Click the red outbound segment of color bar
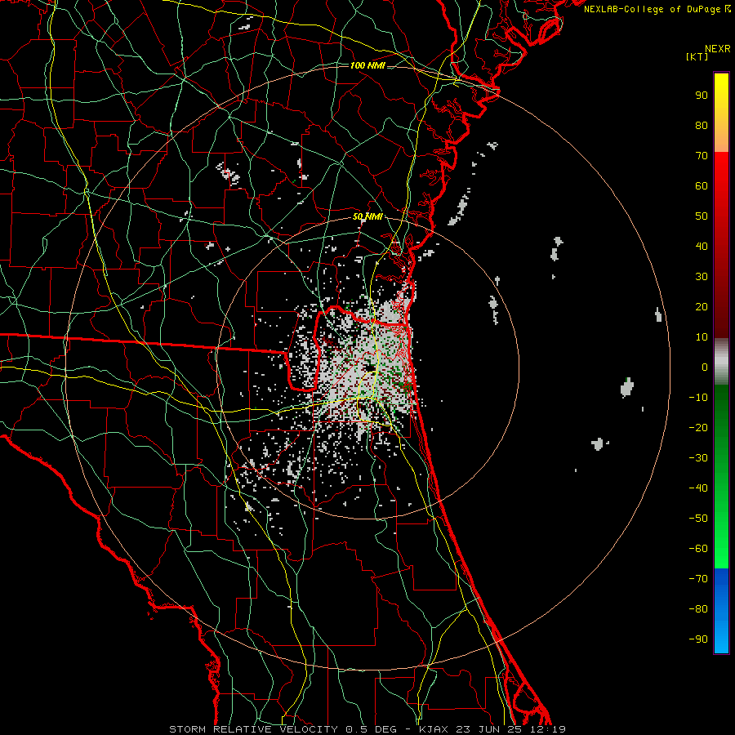Image resolution: width=735 pixels, height=735 pixels. pos(721,245)
